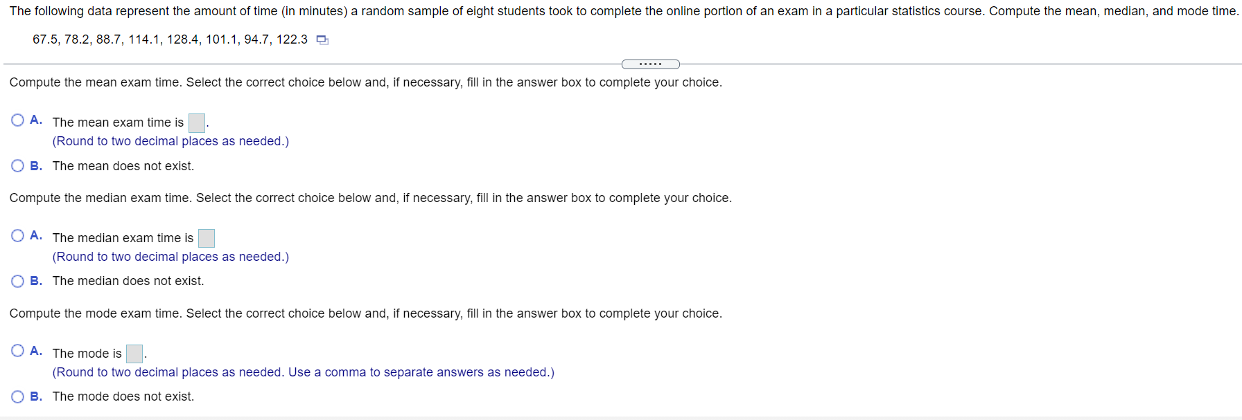The width and height of the screenshot is (1242, 420).
Task: Click 'The median exam time is' label
Action: click(x=123, y=238)
